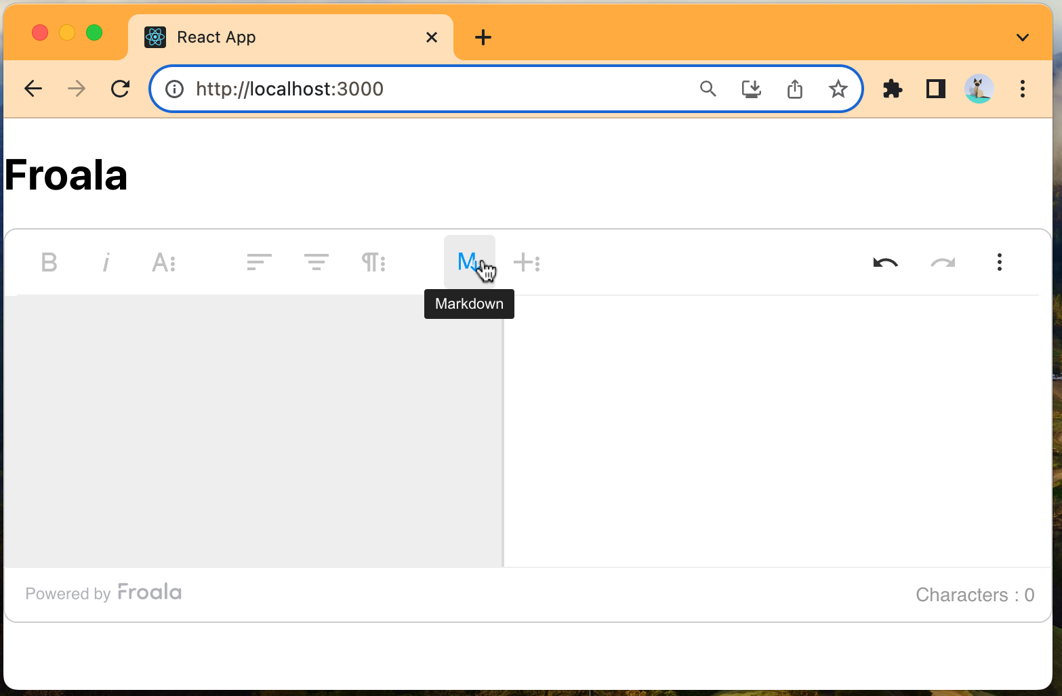Click inside the address bar
The width and height of the screenshot is (1062, 696).
coord(407,89)
